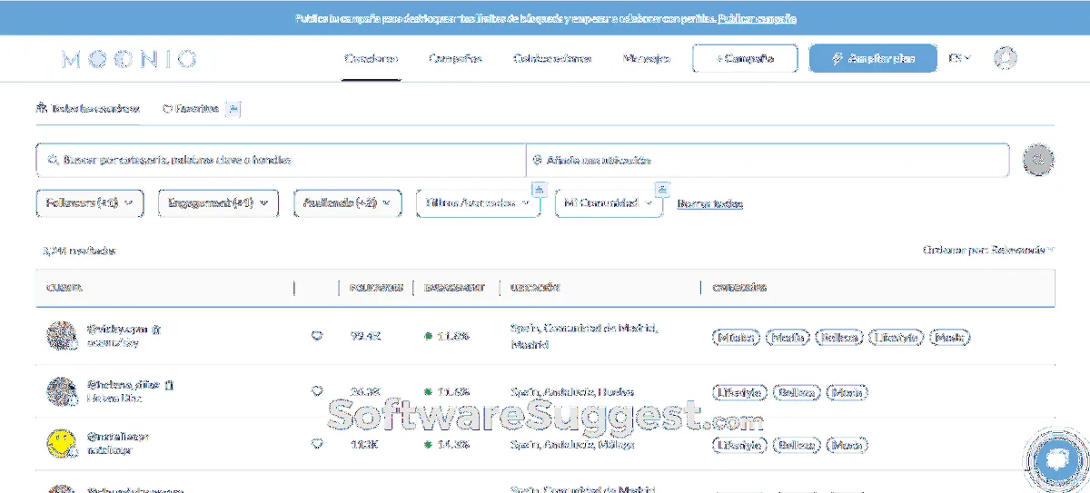1090x493 pixels.
Task: Expand the Engagement filter dropdown
Action: pyautogui.click(x=218, y=203)
